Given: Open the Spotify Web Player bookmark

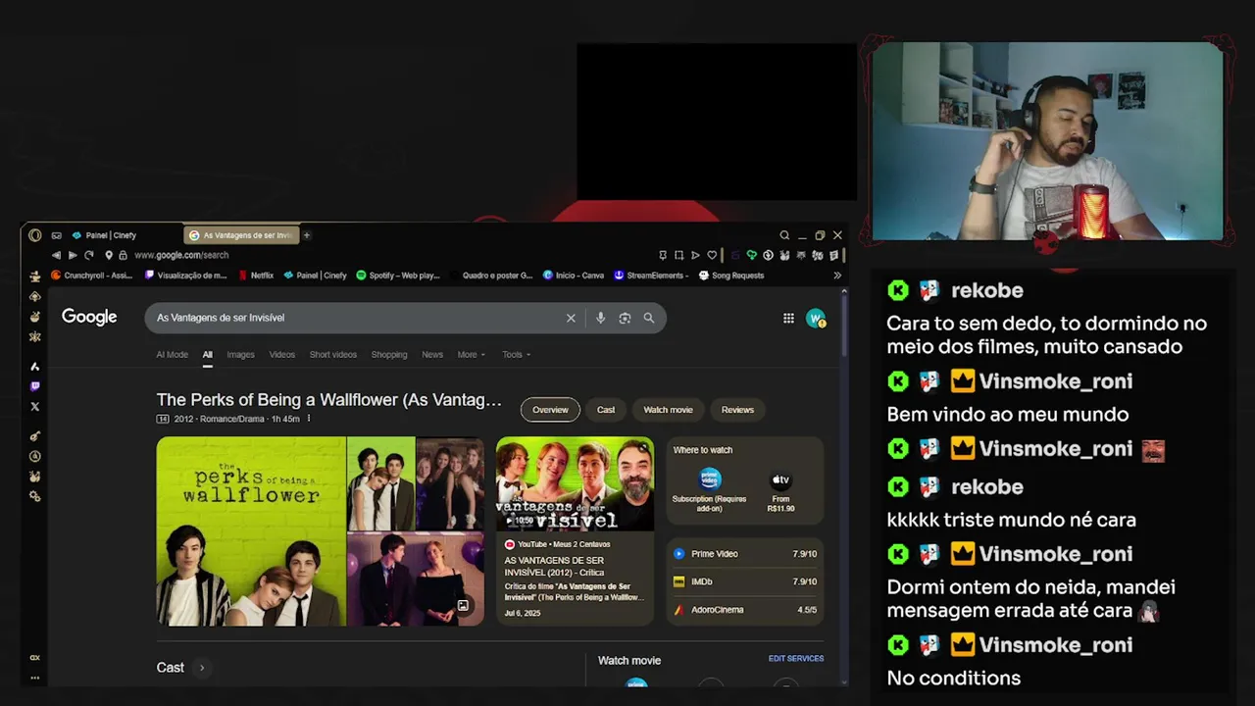Looking at the screenshot, I should (398, 276).
